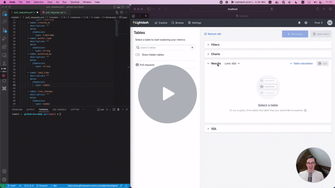Select the TERMINAL panel tab
335x188 pixels.
[x=43, y=110]
